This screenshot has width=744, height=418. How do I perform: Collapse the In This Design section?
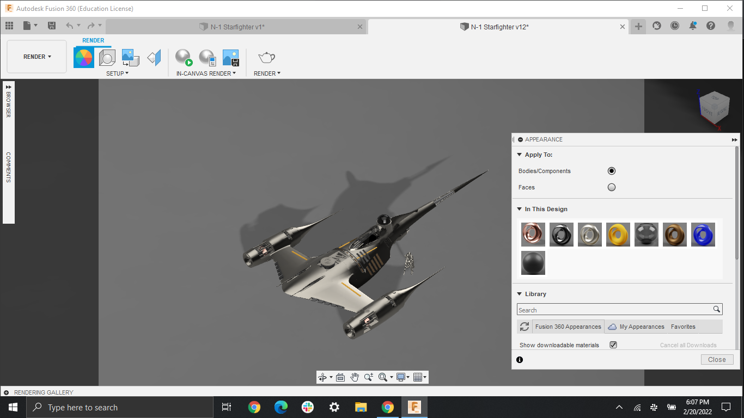[x=519, y=208]
